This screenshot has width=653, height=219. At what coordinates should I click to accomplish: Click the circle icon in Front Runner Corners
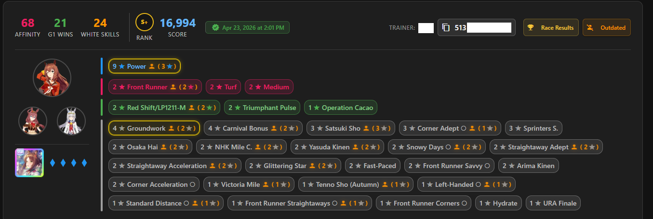point(464,203)
